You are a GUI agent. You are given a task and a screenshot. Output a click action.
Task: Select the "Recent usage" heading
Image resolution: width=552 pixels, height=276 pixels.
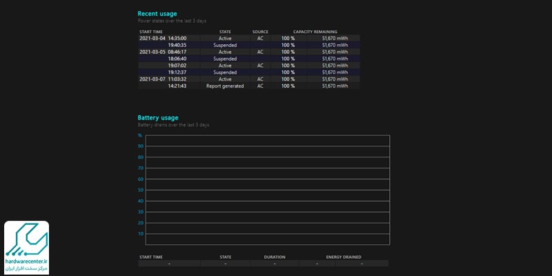pos(157,14)
